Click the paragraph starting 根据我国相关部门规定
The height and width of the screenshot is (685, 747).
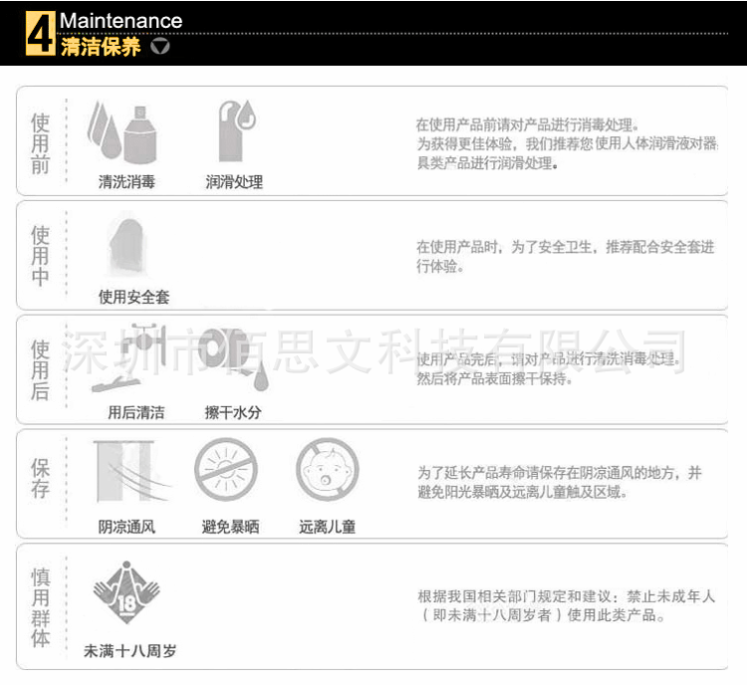[x=567, y=605]
